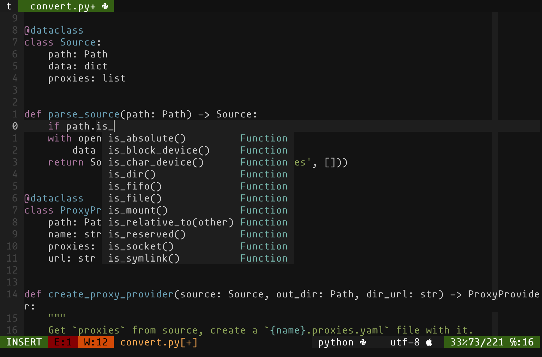542x357 pixels.
Task: Select is_relative_to(other) suggestion
Action: (198, 222)
